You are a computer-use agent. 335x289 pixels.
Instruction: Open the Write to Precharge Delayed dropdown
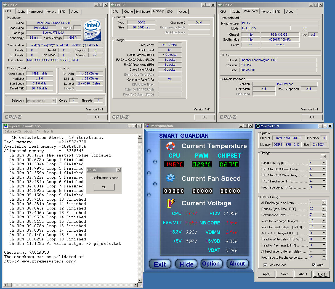click(324, 221)
